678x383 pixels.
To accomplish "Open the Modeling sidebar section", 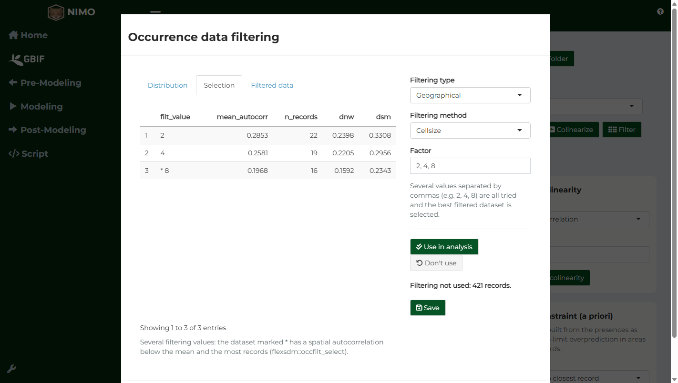I will pos(36,107).
